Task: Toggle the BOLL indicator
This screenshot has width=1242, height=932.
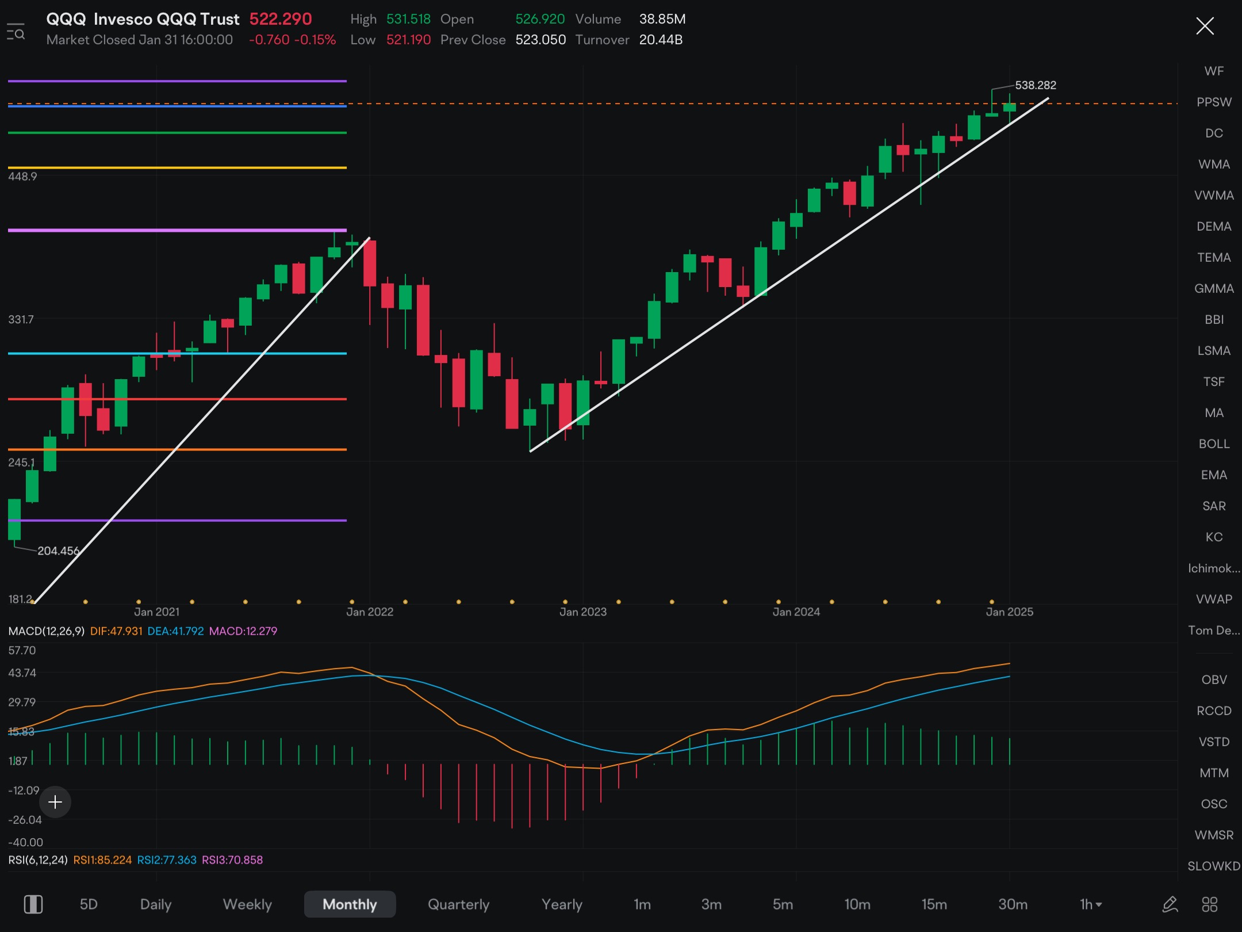Action: pyautogui.click(x=1214, y=444)
